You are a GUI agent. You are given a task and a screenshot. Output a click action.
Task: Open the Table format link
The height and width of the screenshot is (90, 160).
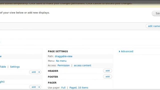(3, 67)
